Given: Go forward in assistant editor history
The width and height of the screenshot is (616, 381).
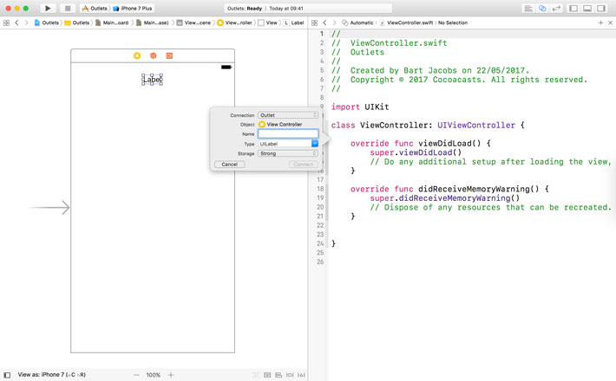Looking at the screenshot, I should click(x=334, y=23).
